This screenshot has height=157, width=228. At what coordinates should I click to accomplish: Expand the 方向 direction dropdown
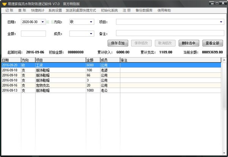pyautogui.click(x=91, y=22)
